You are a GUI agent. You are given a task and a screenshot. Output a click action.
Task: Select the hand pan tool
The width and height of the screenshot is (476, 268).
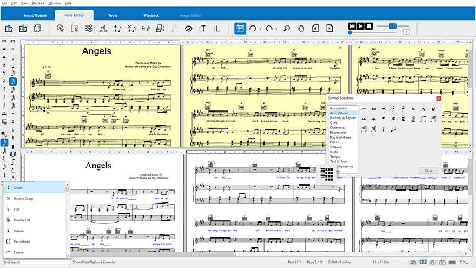(x=301, y=29)
